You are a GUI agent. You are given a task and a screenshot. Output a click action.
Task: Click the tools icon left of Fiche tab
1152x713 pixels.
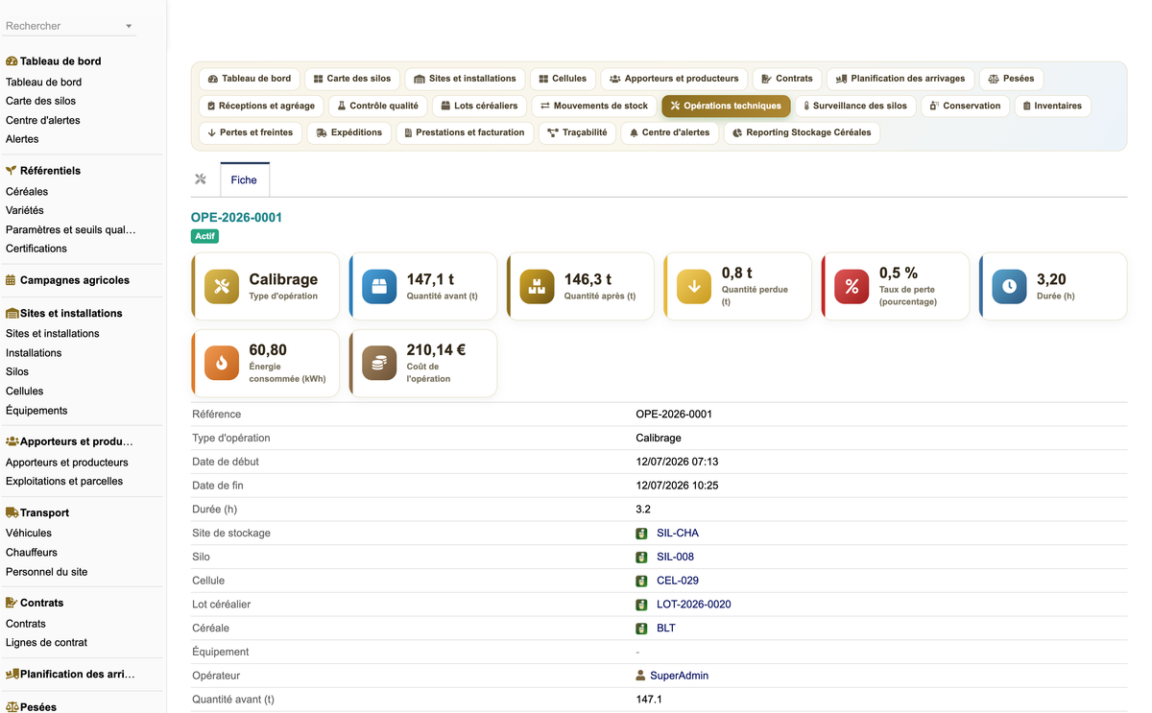[201, 179]
